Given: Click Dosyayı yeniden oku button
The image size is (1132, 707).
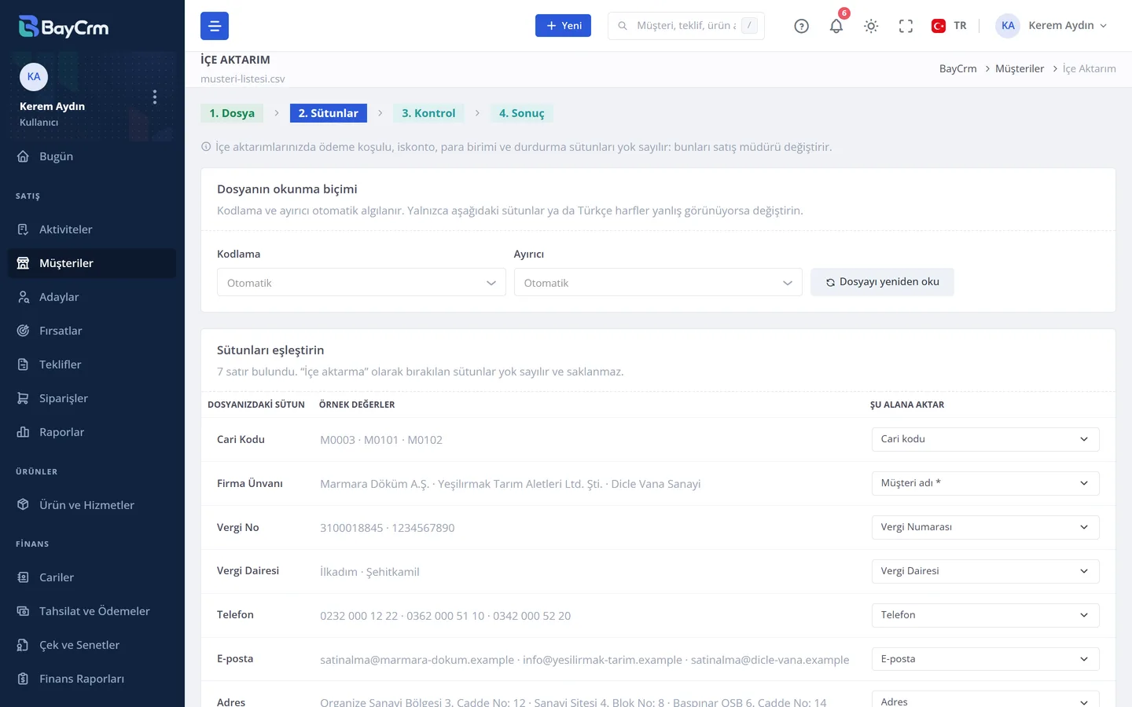Looking at the screenshot, I should (x=882, y=282).
